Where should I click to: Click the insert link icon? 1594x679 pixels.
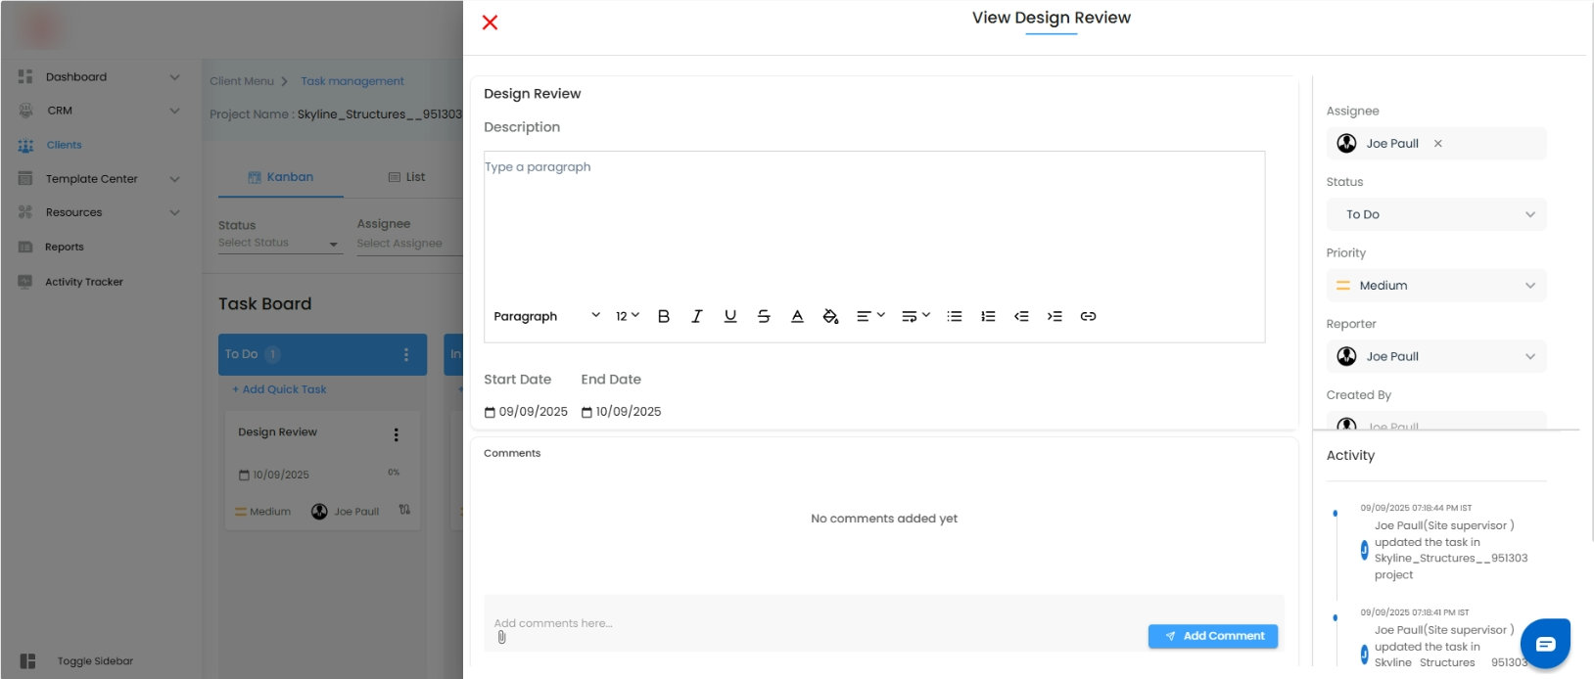pyautogui.click(x=1088, y=316)
